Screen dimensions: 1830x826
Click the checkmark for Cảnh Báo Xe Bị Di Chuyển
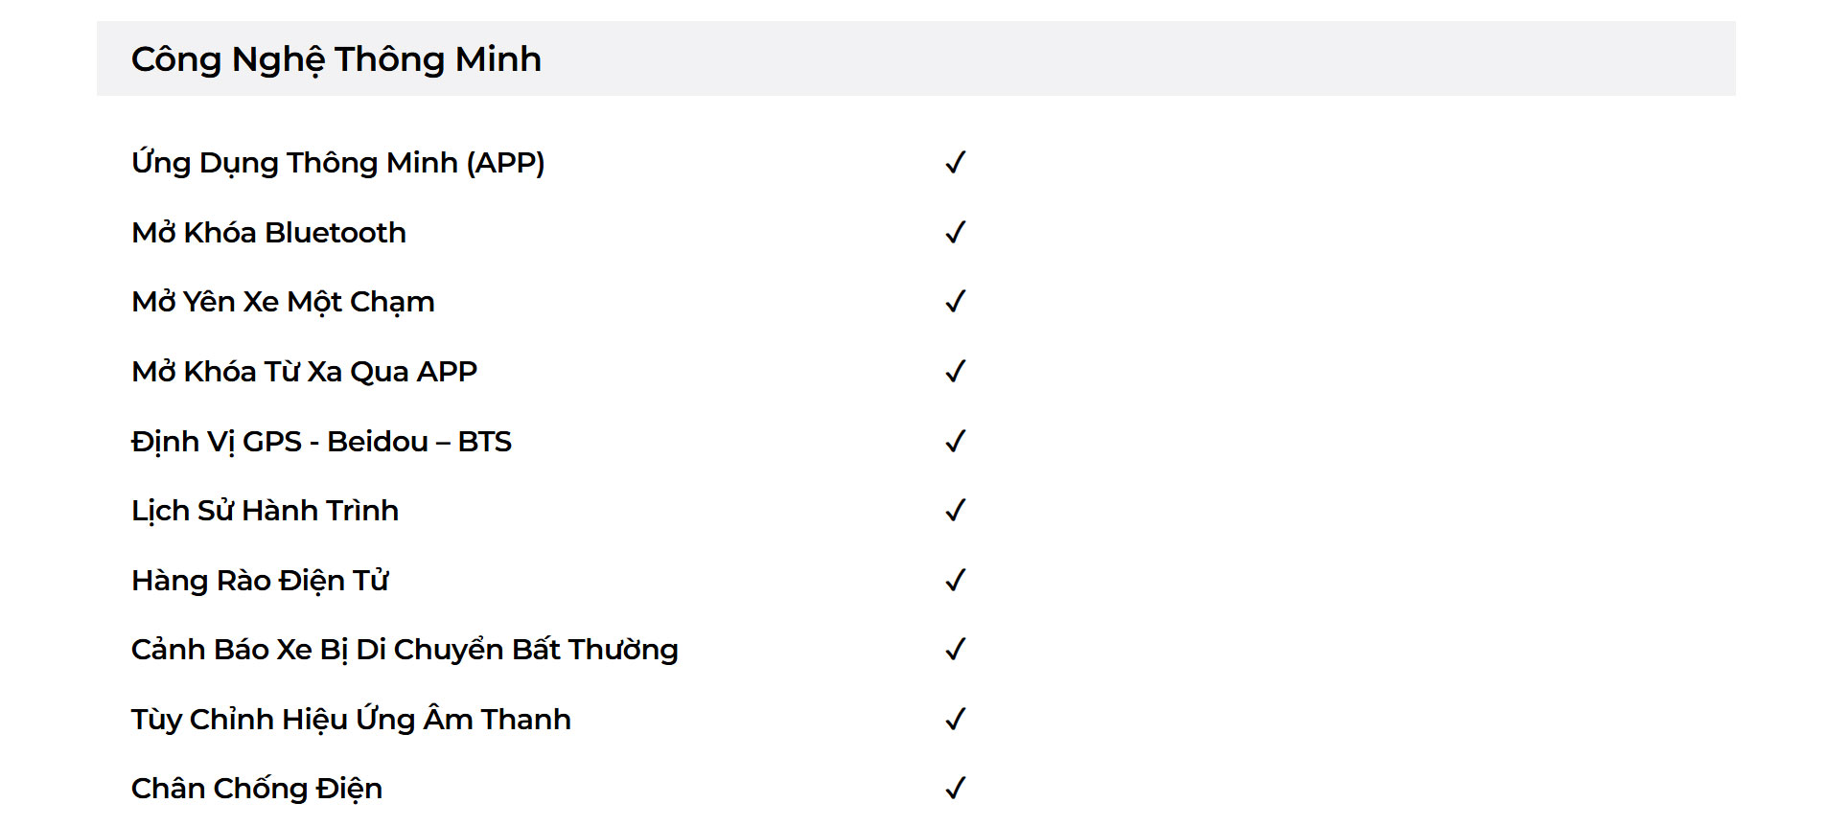click(956, 650)
